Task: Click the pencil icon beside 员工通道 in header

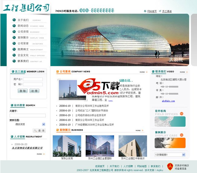Action: (160, 11)
